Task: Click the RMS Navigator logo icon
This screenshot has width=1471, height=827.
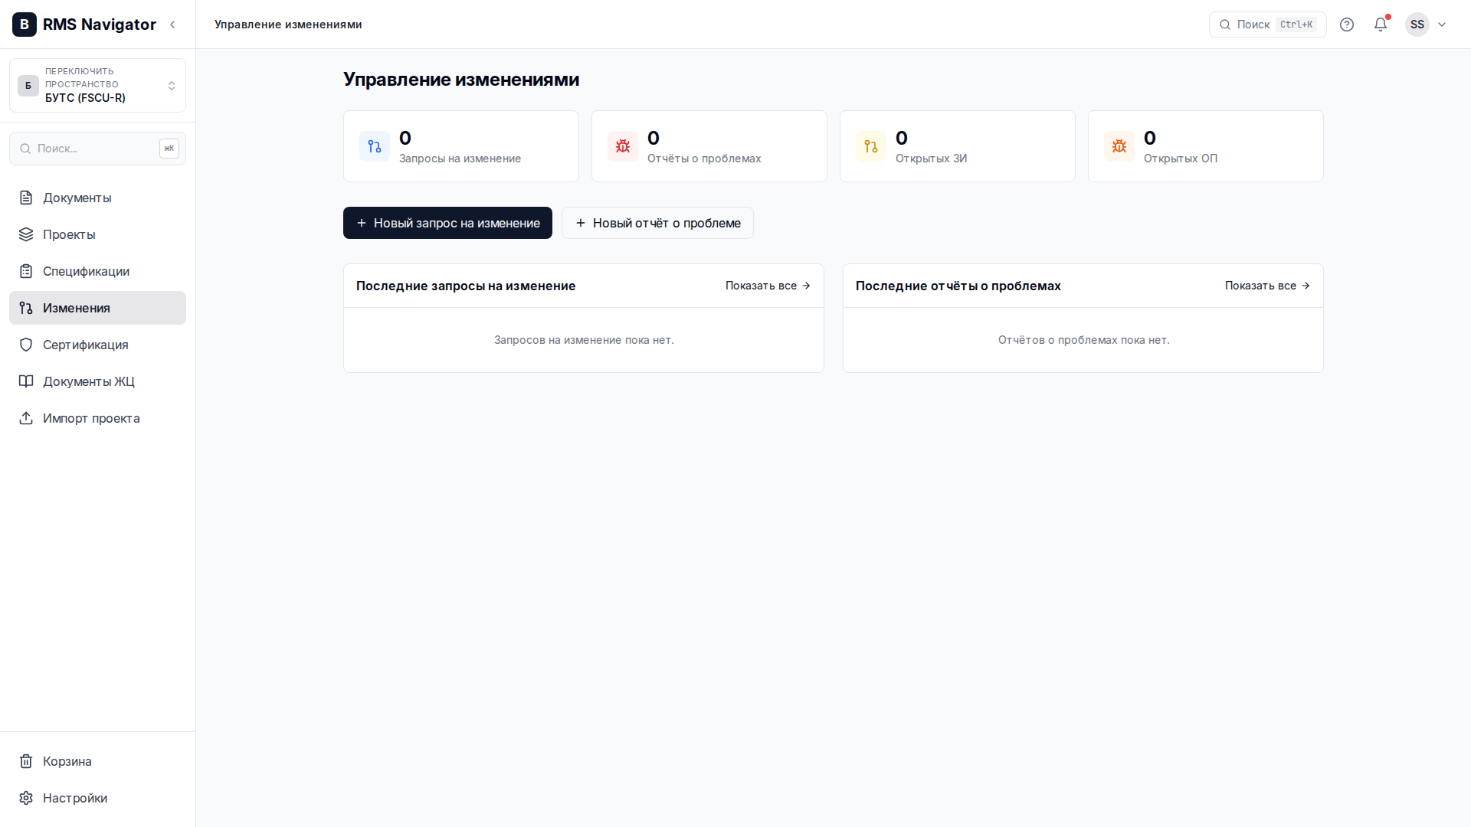Action: (25, 25)
